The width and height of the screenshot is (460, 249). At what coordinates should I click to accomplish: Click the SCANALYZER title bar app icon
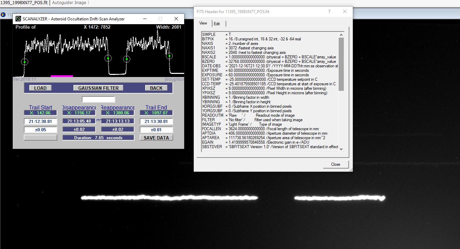[x=18, y=19]
